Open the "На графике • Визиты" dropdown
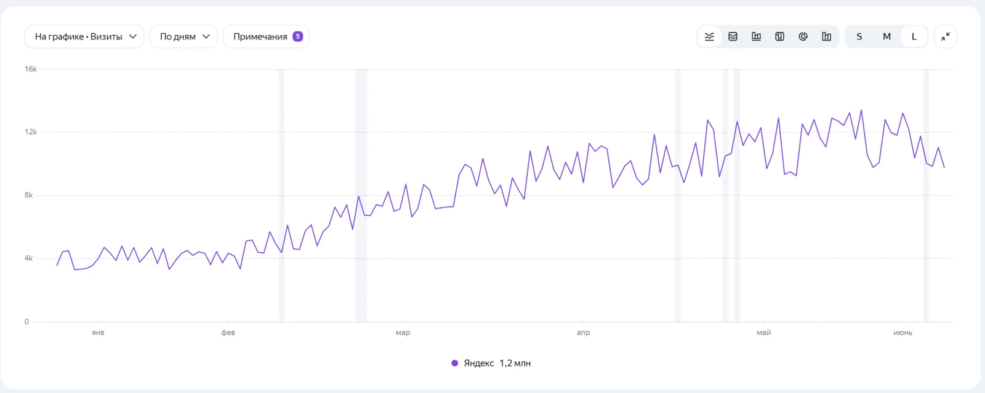 (x=84, y=36)
